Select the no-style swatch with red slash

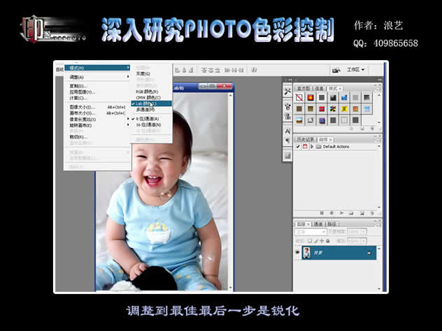coord(299,98)
